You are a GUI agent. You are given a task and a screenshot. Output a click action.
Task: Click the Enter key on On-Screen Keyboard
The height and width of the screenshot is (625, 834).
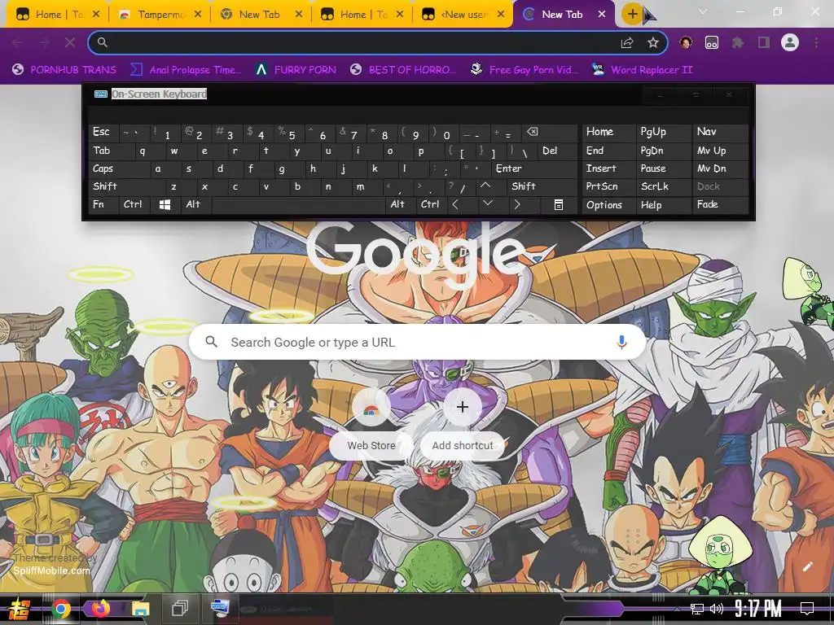pyautogui.click(x=534, y=169)
